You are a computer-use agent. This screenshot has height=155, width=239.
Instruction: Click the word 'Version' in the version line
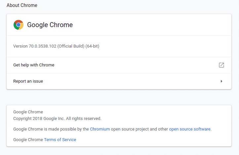click(x=20, y=46)
